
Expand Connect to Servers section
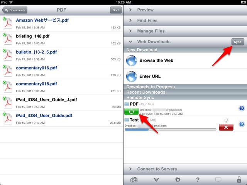(x=185, y=169)
